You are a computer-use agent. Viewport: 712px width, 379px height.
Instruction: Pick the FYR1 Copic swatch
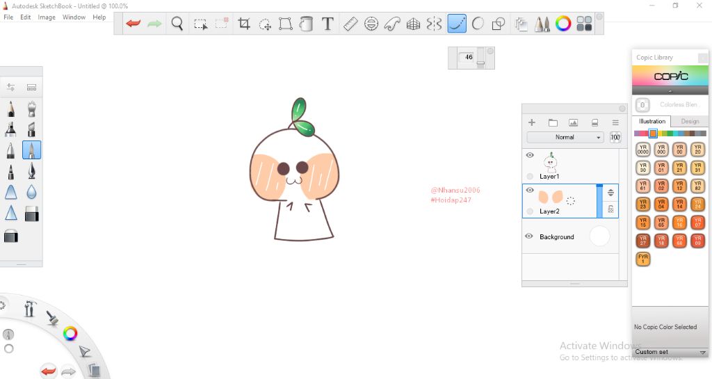[643, 259]
